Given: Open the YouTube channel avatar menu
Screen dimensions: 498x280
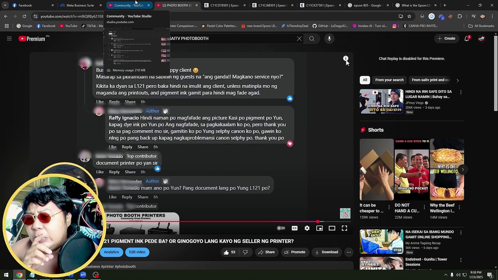Looking at the screenshot, I should (x=482, y=38).
